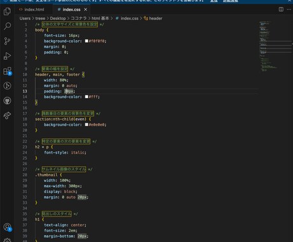Click the '.thumbnail' selector
The image size is (293, 242).
click(x=46, y=174)
